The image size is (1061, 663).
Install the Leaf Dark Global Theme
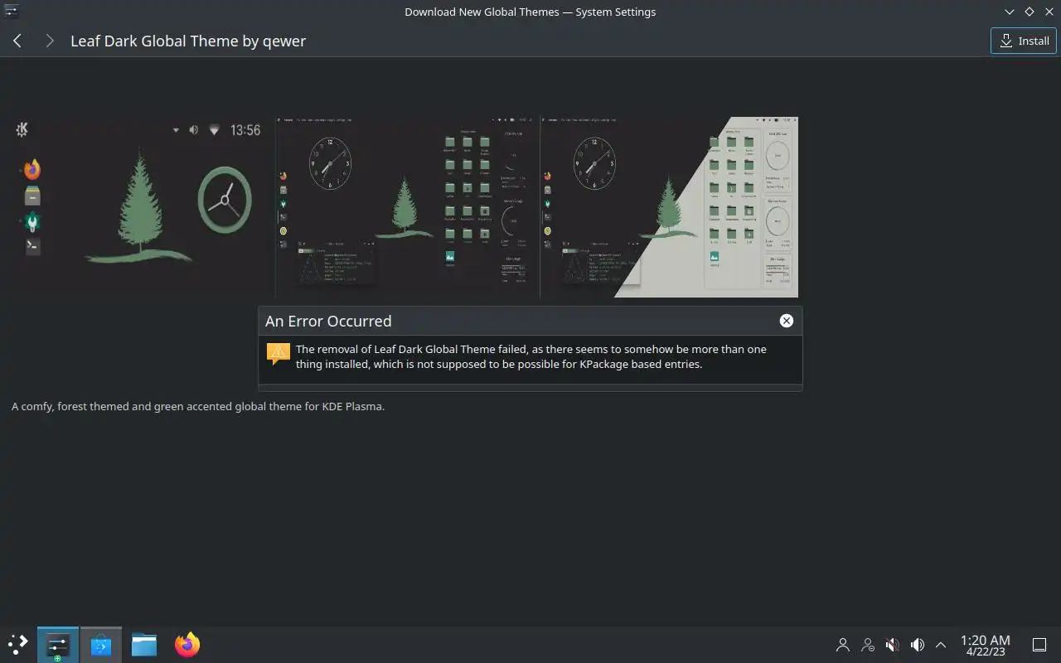(1024, 41)
